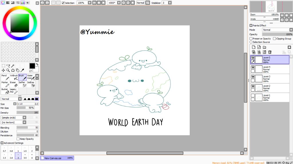Choose the magic wand tool

coord(13,66)
